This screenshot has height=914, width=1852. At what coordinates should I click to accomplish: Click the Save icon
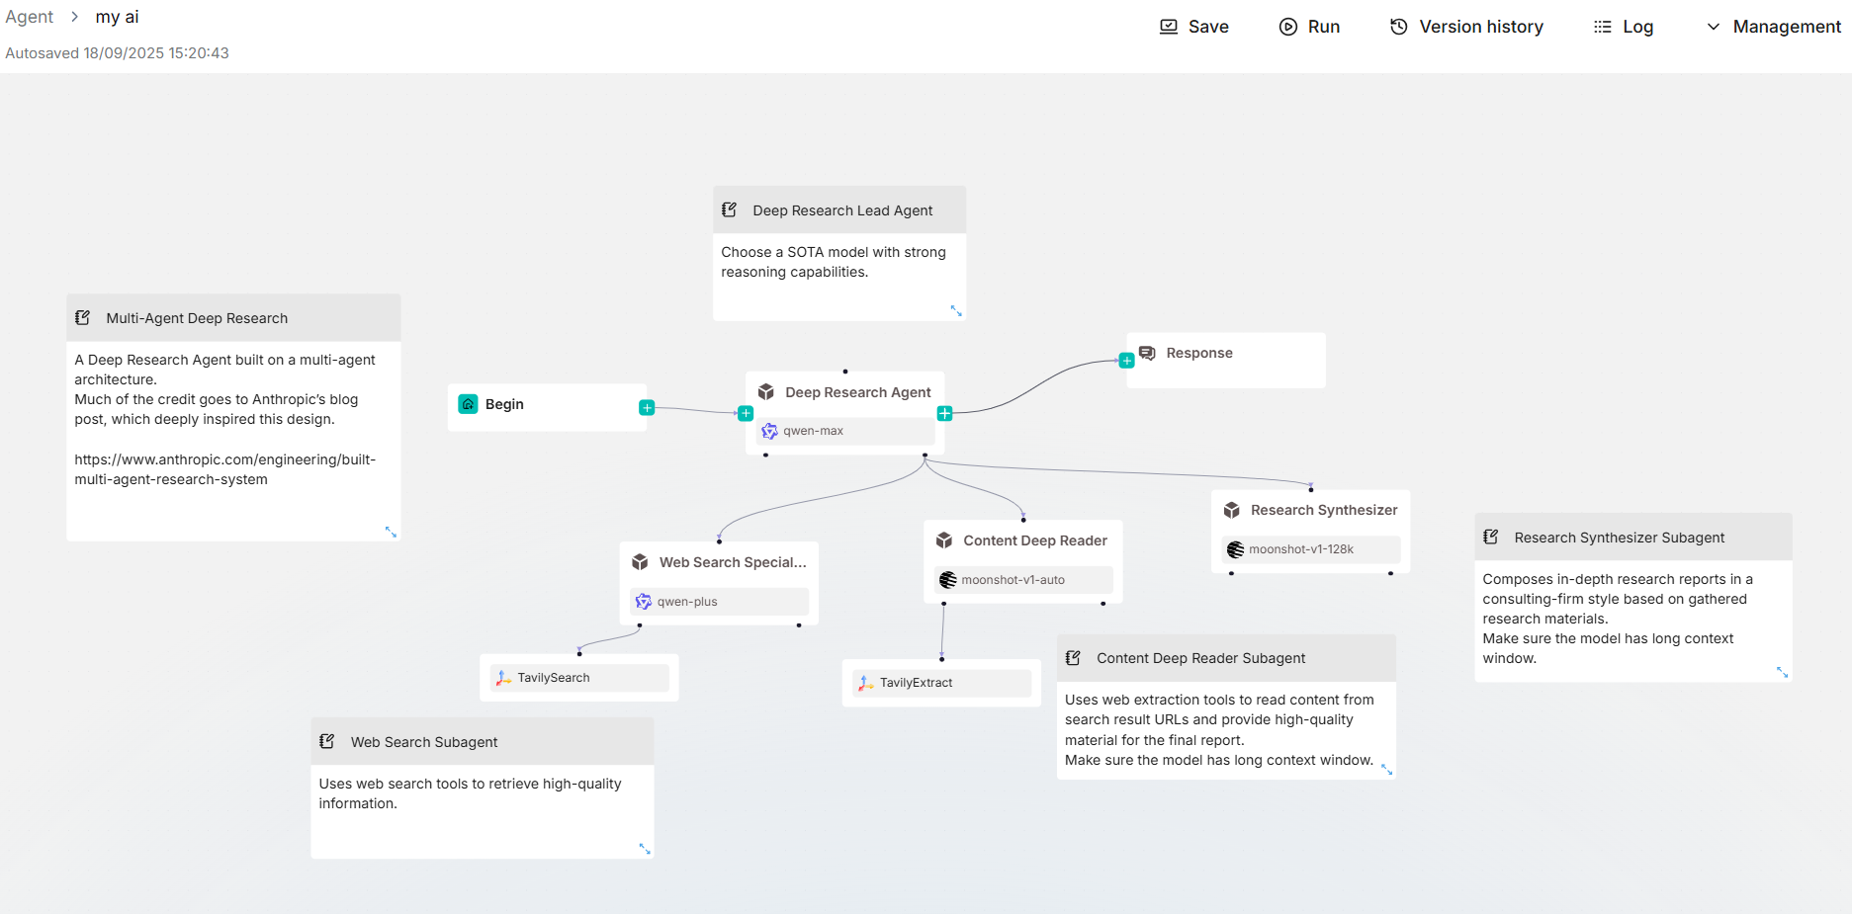[x=1169, y=27]
